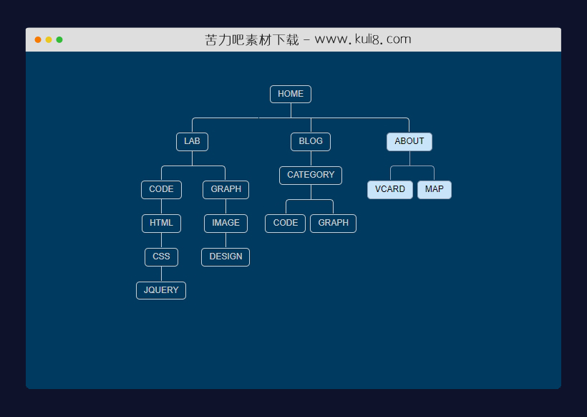Click the CODE node under LAB
The width and height of the screenshot is (587, 417).
coord(161,189)
